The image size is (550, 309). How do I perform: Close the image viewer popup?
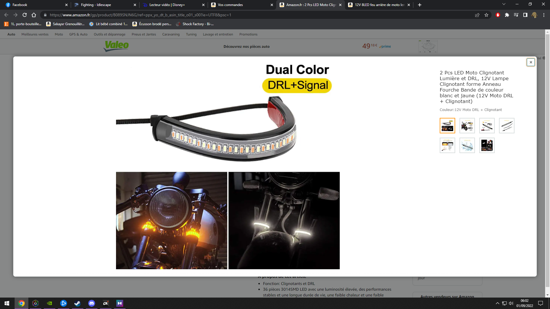click(531, 62)
